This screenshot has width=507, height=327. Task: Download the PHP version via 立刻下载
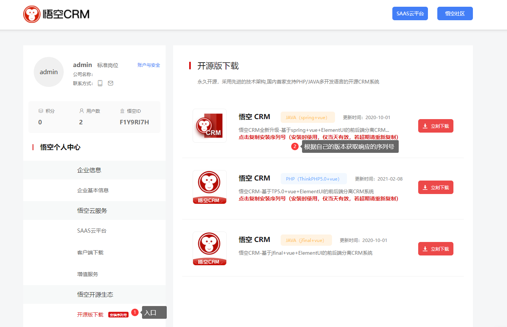pyautogui.click(x=436, y=187)
